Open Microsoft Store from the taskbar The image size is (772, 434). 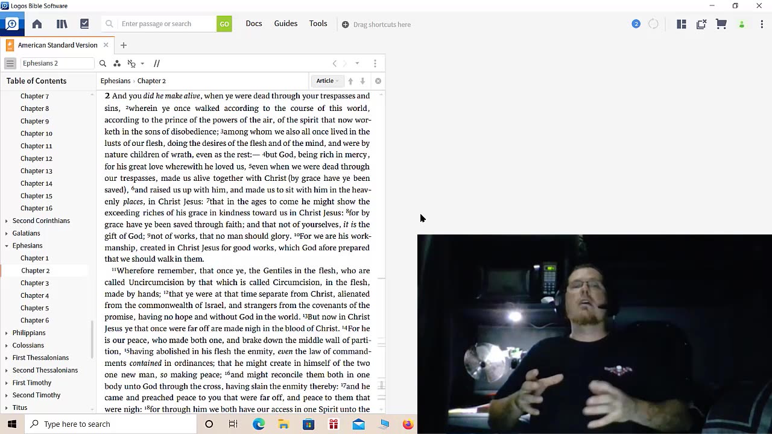308,424
